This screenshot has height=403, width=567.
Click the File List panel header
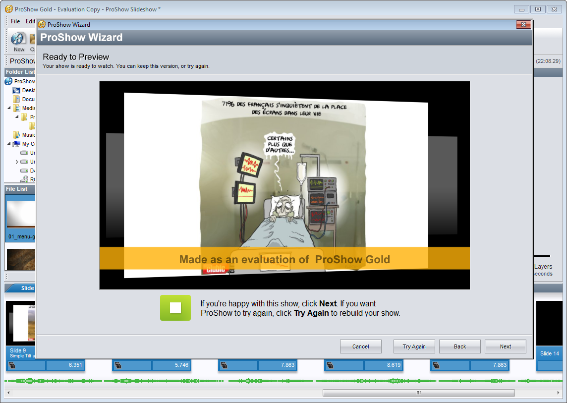tap(20, 189)
